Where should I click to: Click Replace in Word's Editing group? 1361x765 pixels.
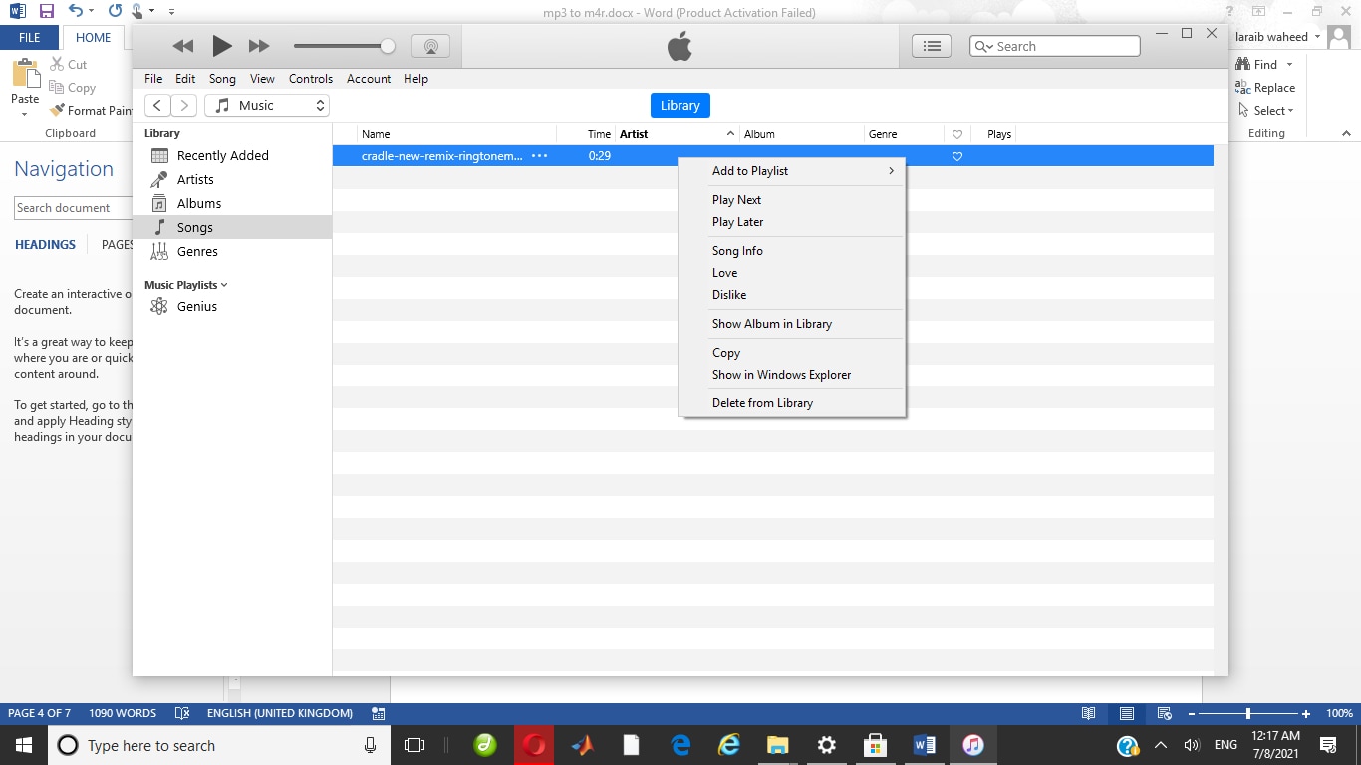(x=1265, y=88)
